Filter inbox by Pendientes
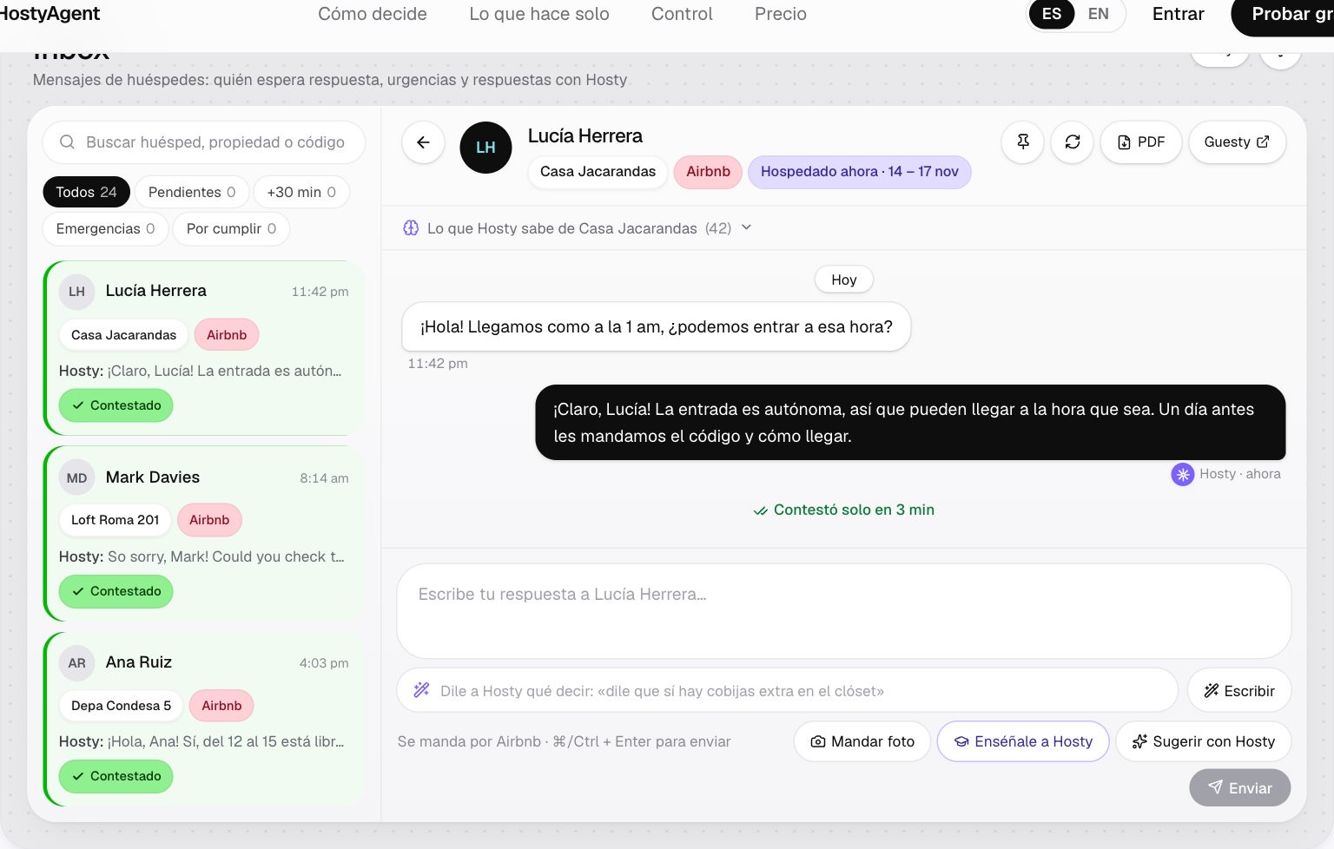The width and height of the screenshot is (1334, 849). pos(192,192)
